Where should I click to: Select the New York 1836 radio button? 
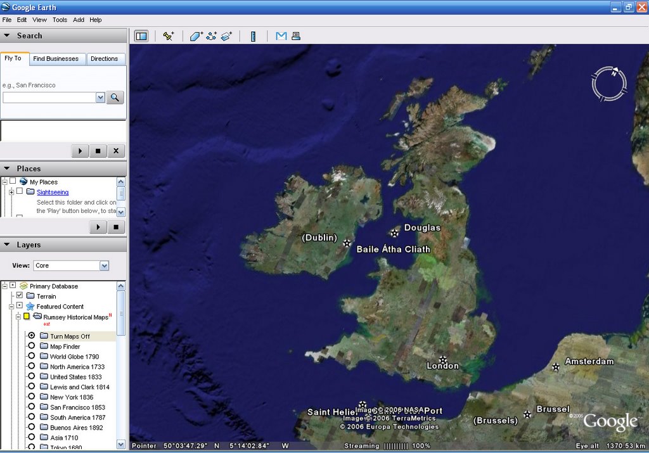click(32, 397)
